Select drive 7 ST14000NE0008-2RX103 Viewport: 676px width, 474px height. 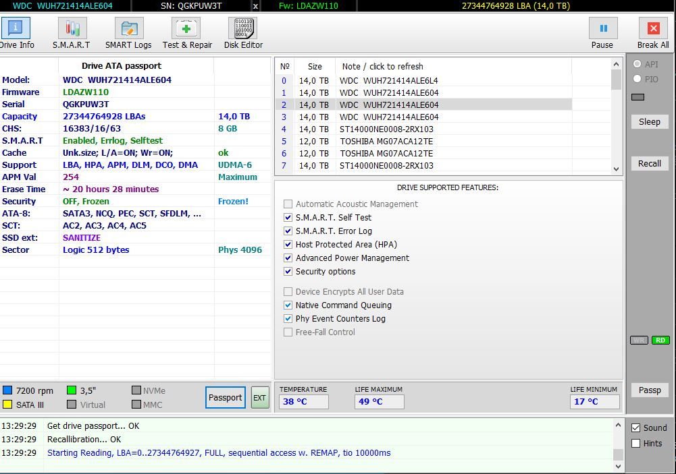click(x=423, y=165)
